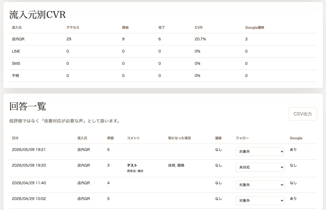
Task: Click the 連絡 column header
Action: click(x=218, y=138)
